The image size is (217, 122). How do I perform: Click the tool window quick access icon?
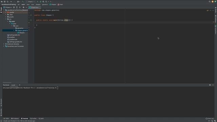[1, 121]
